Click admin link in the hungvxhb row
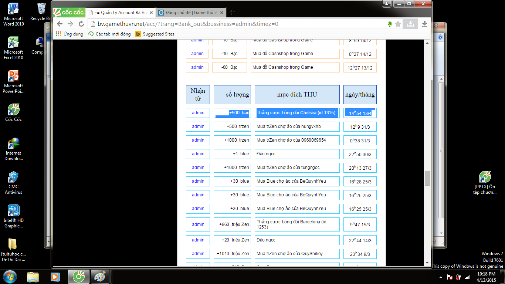 click(198, 126)
